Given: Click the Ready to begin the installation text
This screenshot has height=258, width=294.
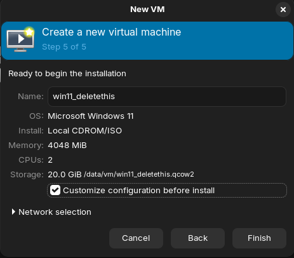Looking at the screenshot, I should 67,74.
